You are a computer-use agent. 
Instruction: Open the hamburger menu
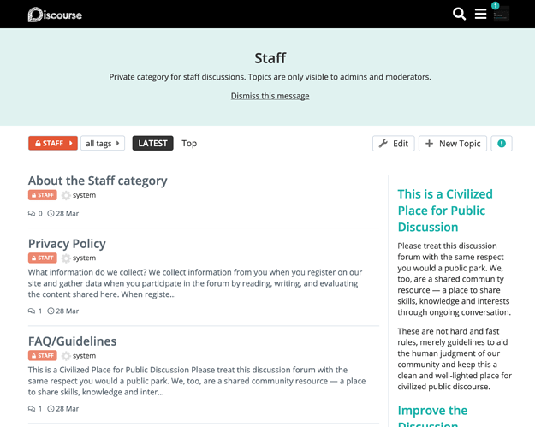(481, 14)
